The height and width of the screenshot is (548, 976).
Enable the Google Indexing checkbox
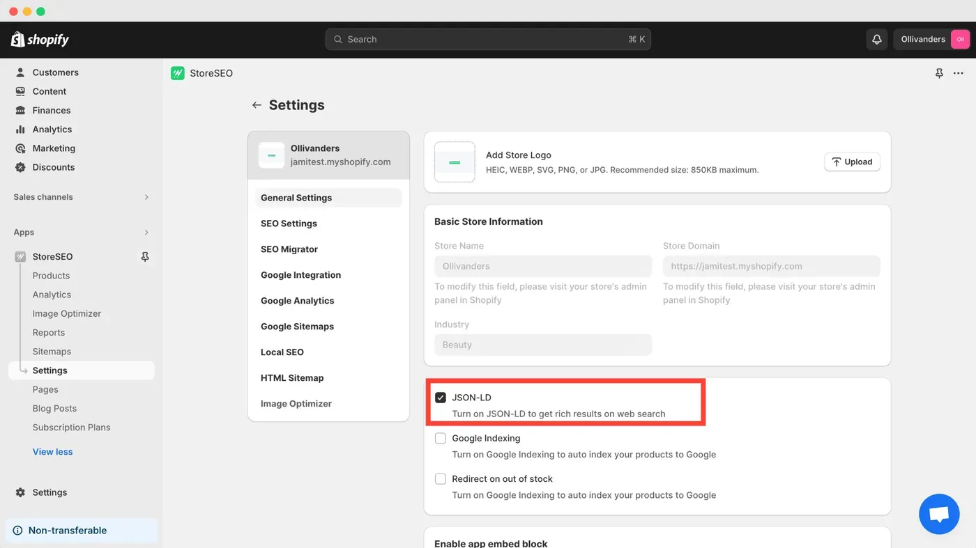point(441,438)
